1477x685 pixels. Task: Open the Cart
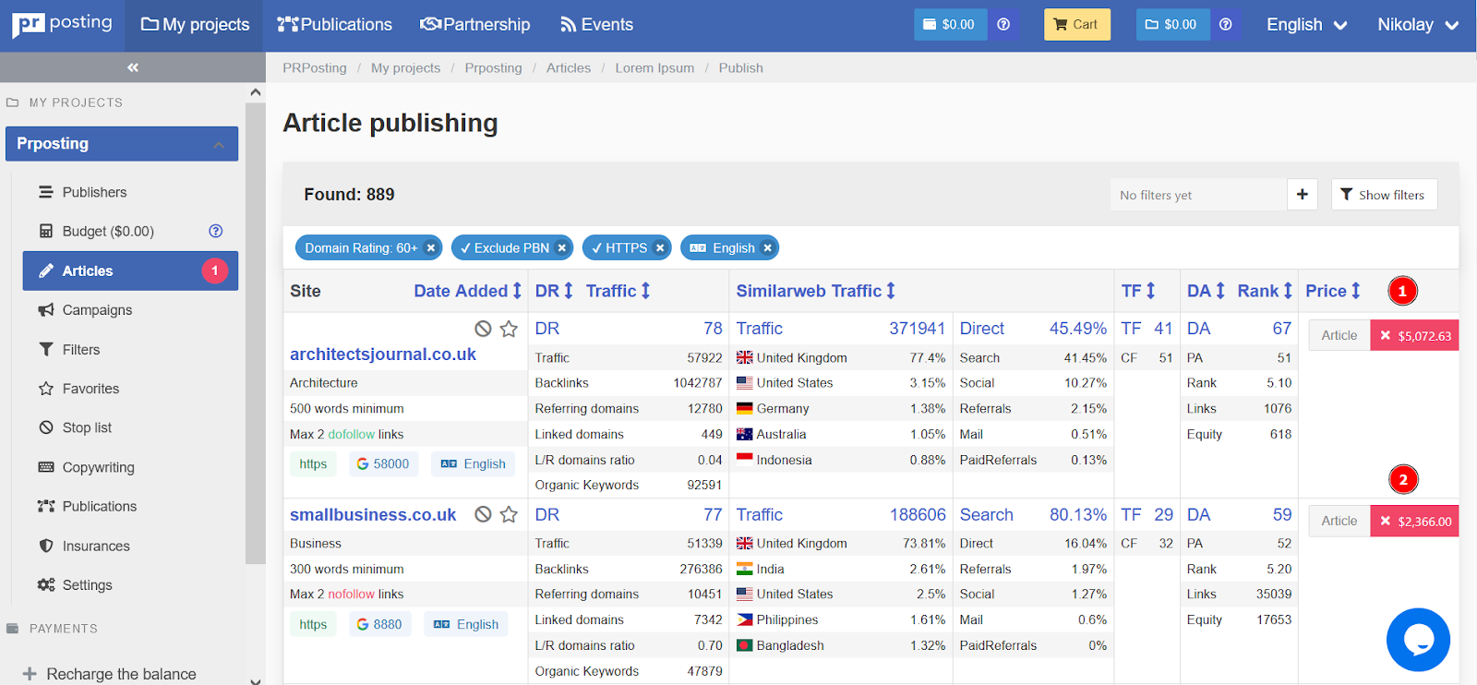pos(1076,25)
